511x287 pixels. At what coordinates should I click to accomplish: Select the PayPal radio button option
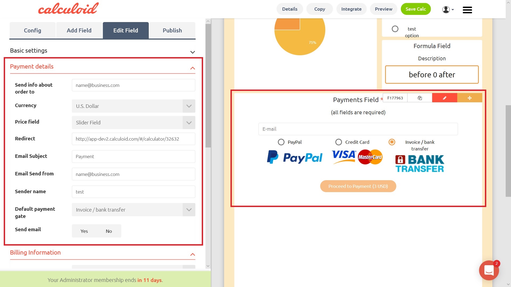tap(281, 142)
